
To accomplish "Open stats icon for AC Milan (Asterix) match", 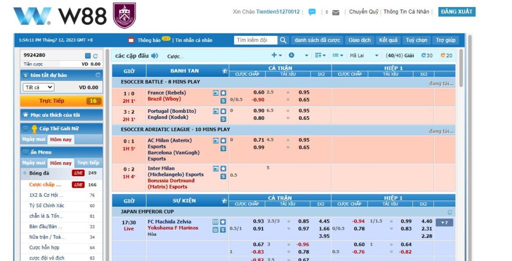I will (216, 140).
